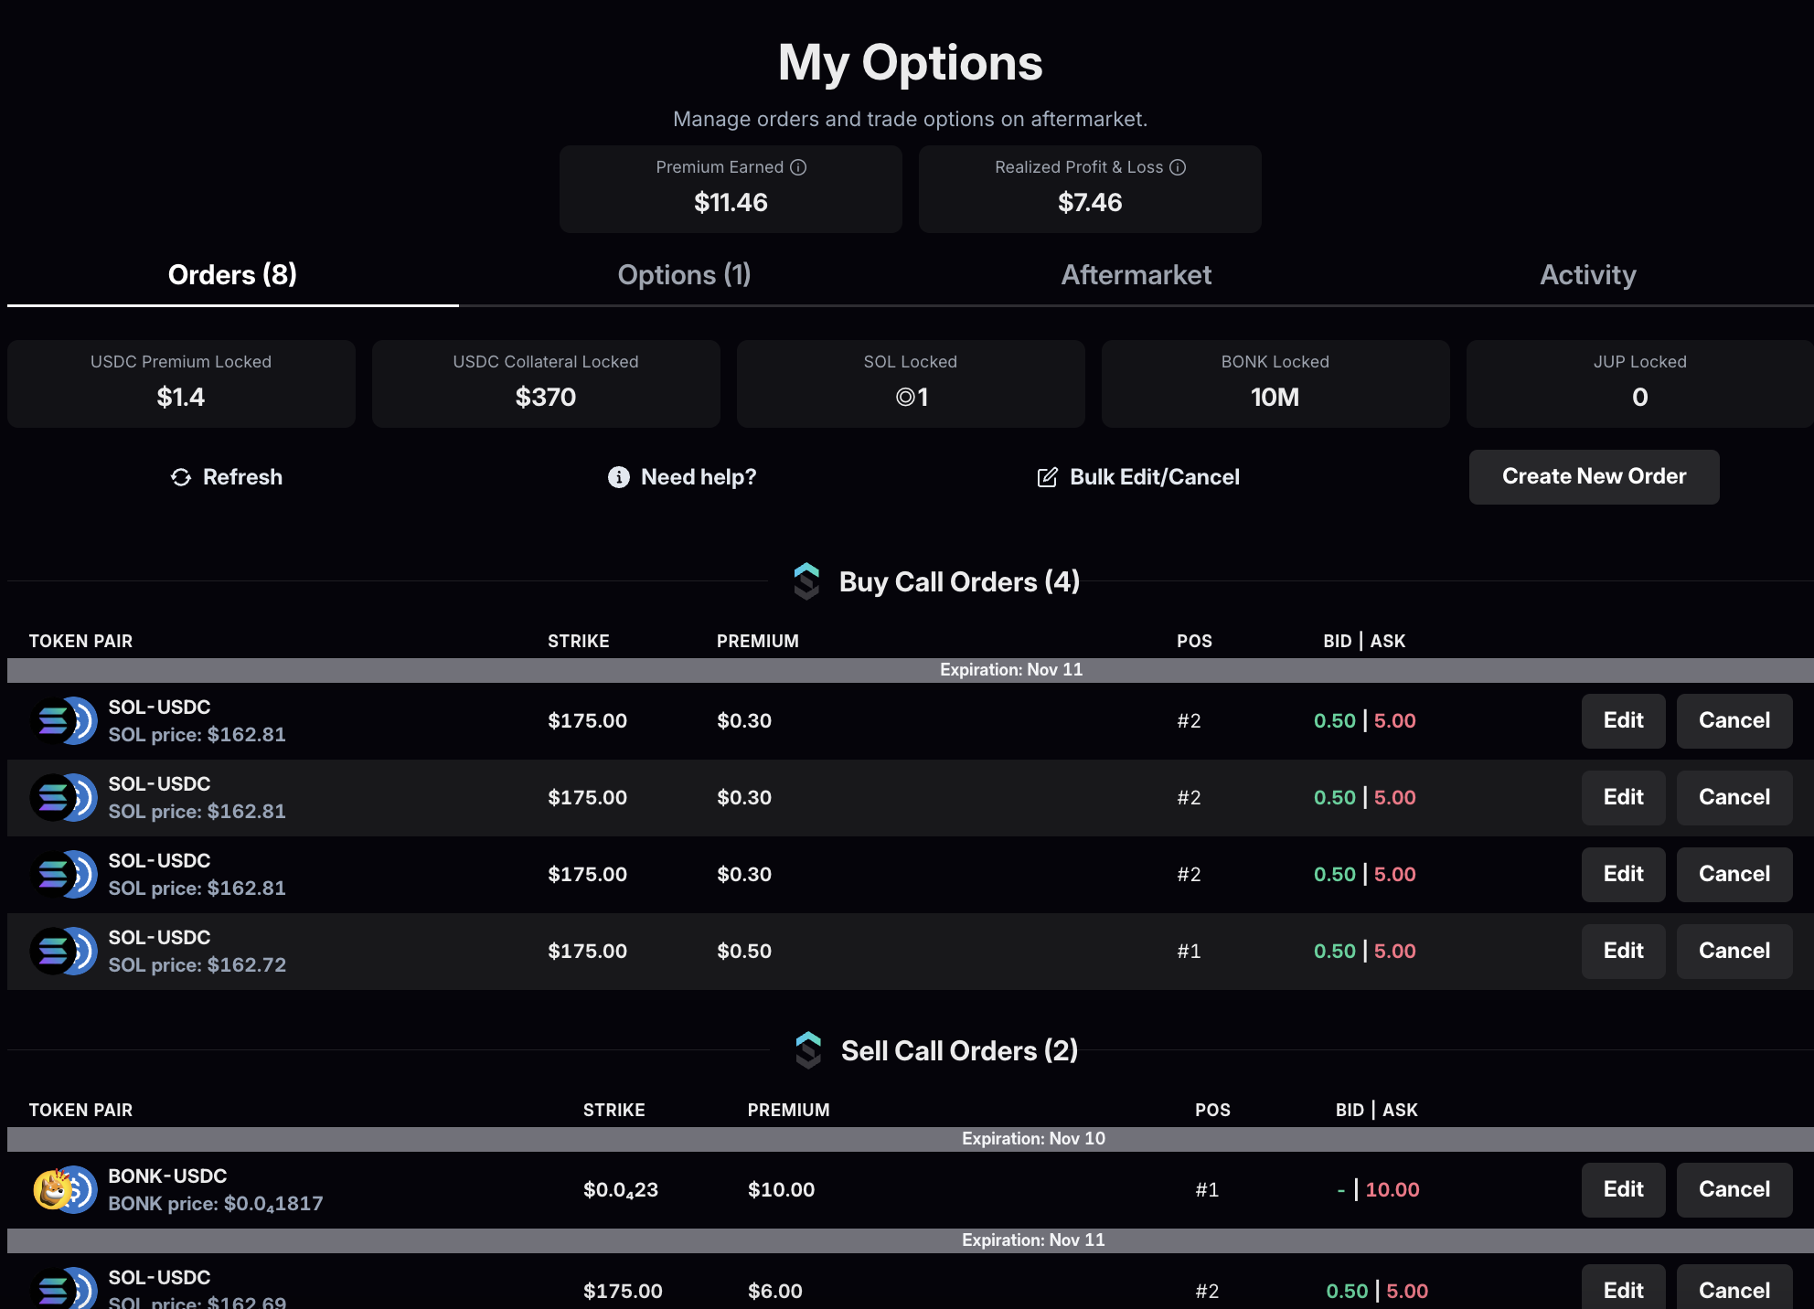The width and height of the screenshot is (1814, 1309).
Task: Click the Refresh circular arrows icon
Action: point(181,477)
